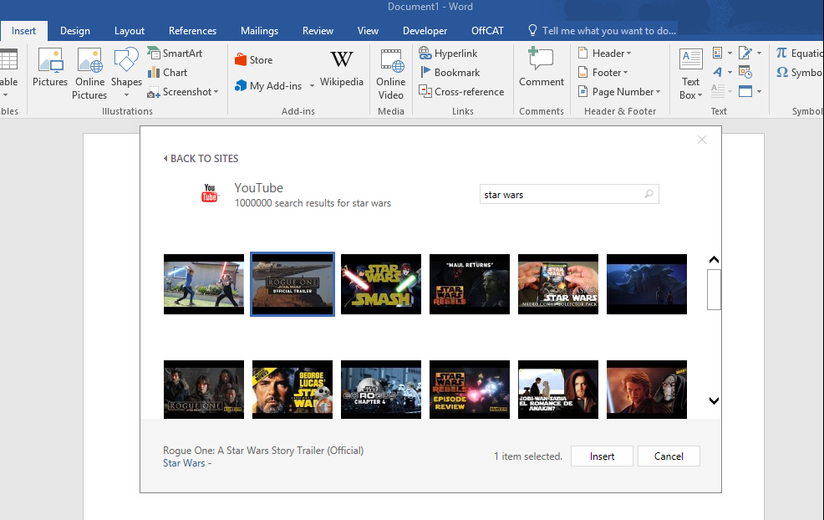Select the dark blue scene thumbnail
Viewport: 824px width, 520px height.
click(x=646, y=284)
